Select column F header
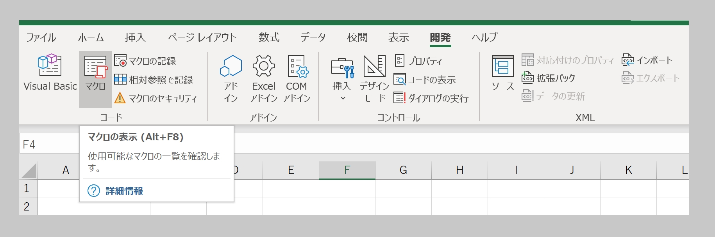 (347, 170)
